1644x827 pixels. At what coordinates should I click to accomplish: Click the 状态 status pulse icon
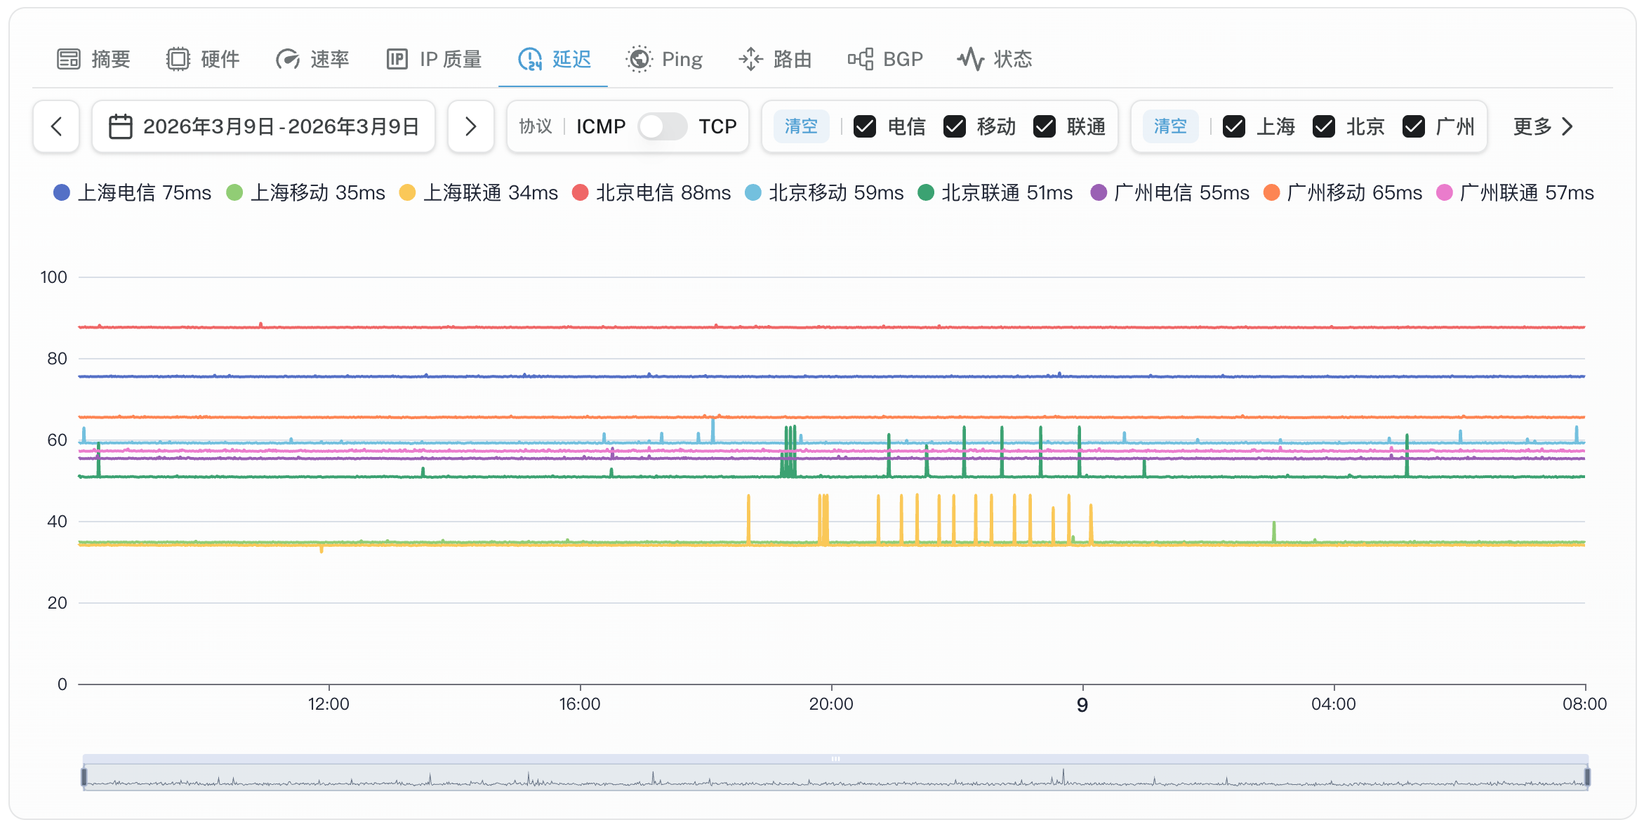[x=971, y=59]
